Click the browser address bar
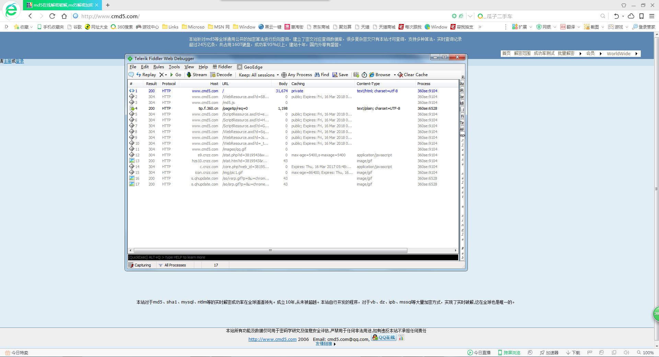Image resolution: width=659 pixels, height=357 pixels. coord(261,16)
